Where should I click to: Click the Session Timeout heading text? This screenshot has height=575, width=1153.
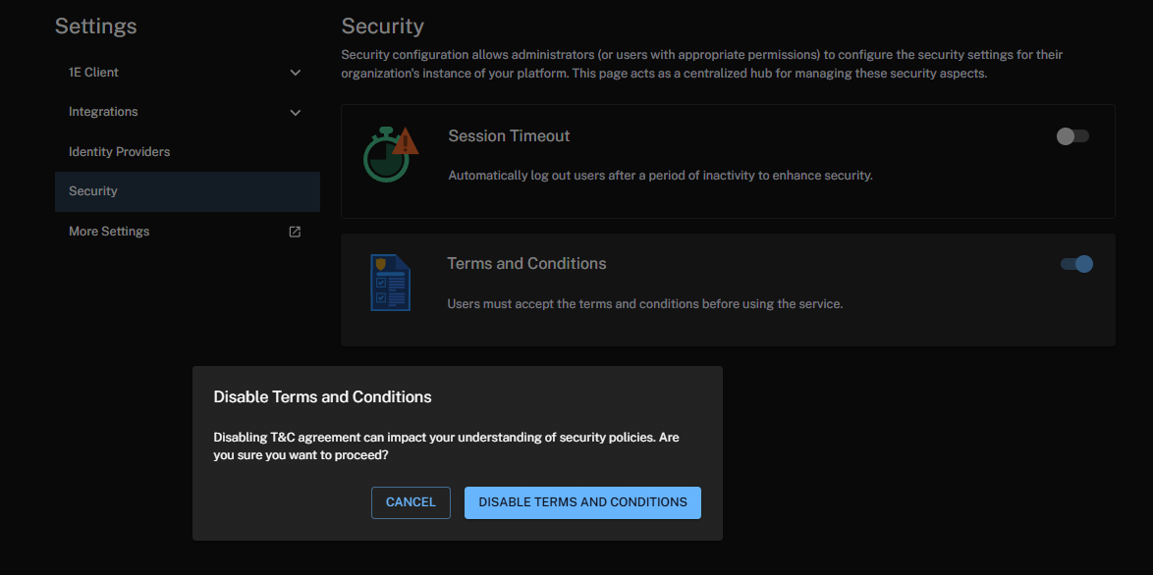(509, 136)
